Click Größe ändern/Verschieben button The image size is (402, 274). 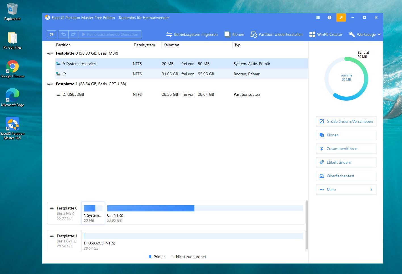(346, 121)
